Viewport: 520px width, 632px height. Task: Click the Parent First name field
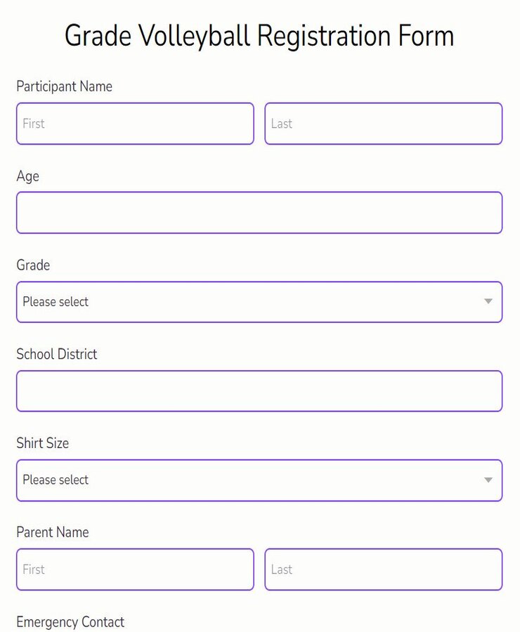[x=135, y=570]
